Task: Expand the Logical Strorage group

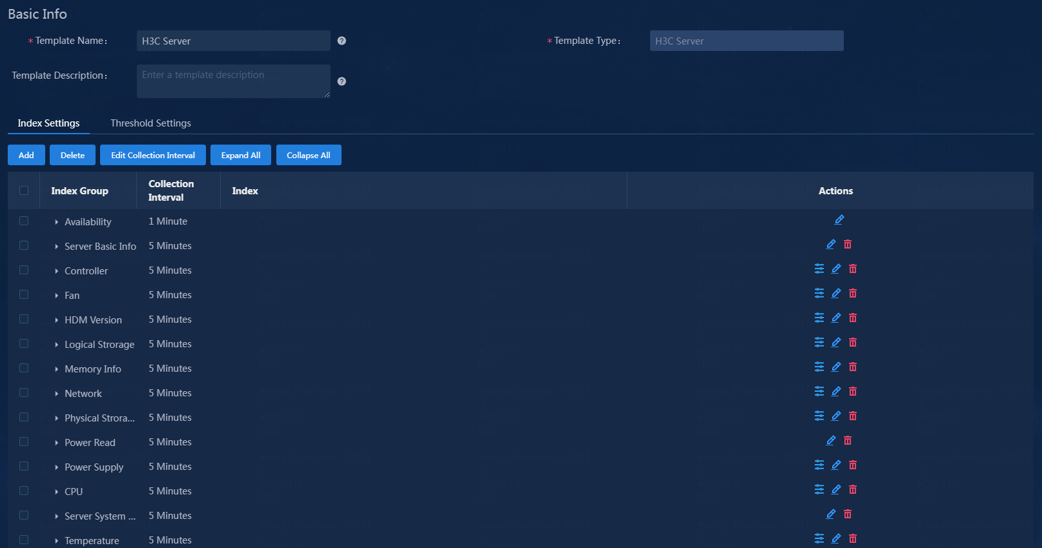Action: [57, 345]
